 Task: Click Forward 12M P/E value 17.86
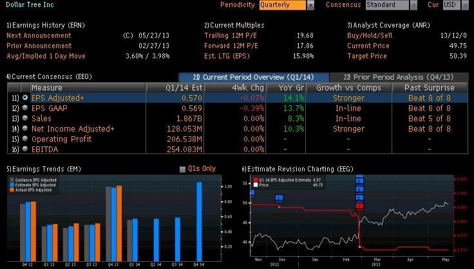coord(305,46)
